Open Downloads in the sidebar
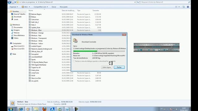Screen dimensions: 198x111 point(18,17)
